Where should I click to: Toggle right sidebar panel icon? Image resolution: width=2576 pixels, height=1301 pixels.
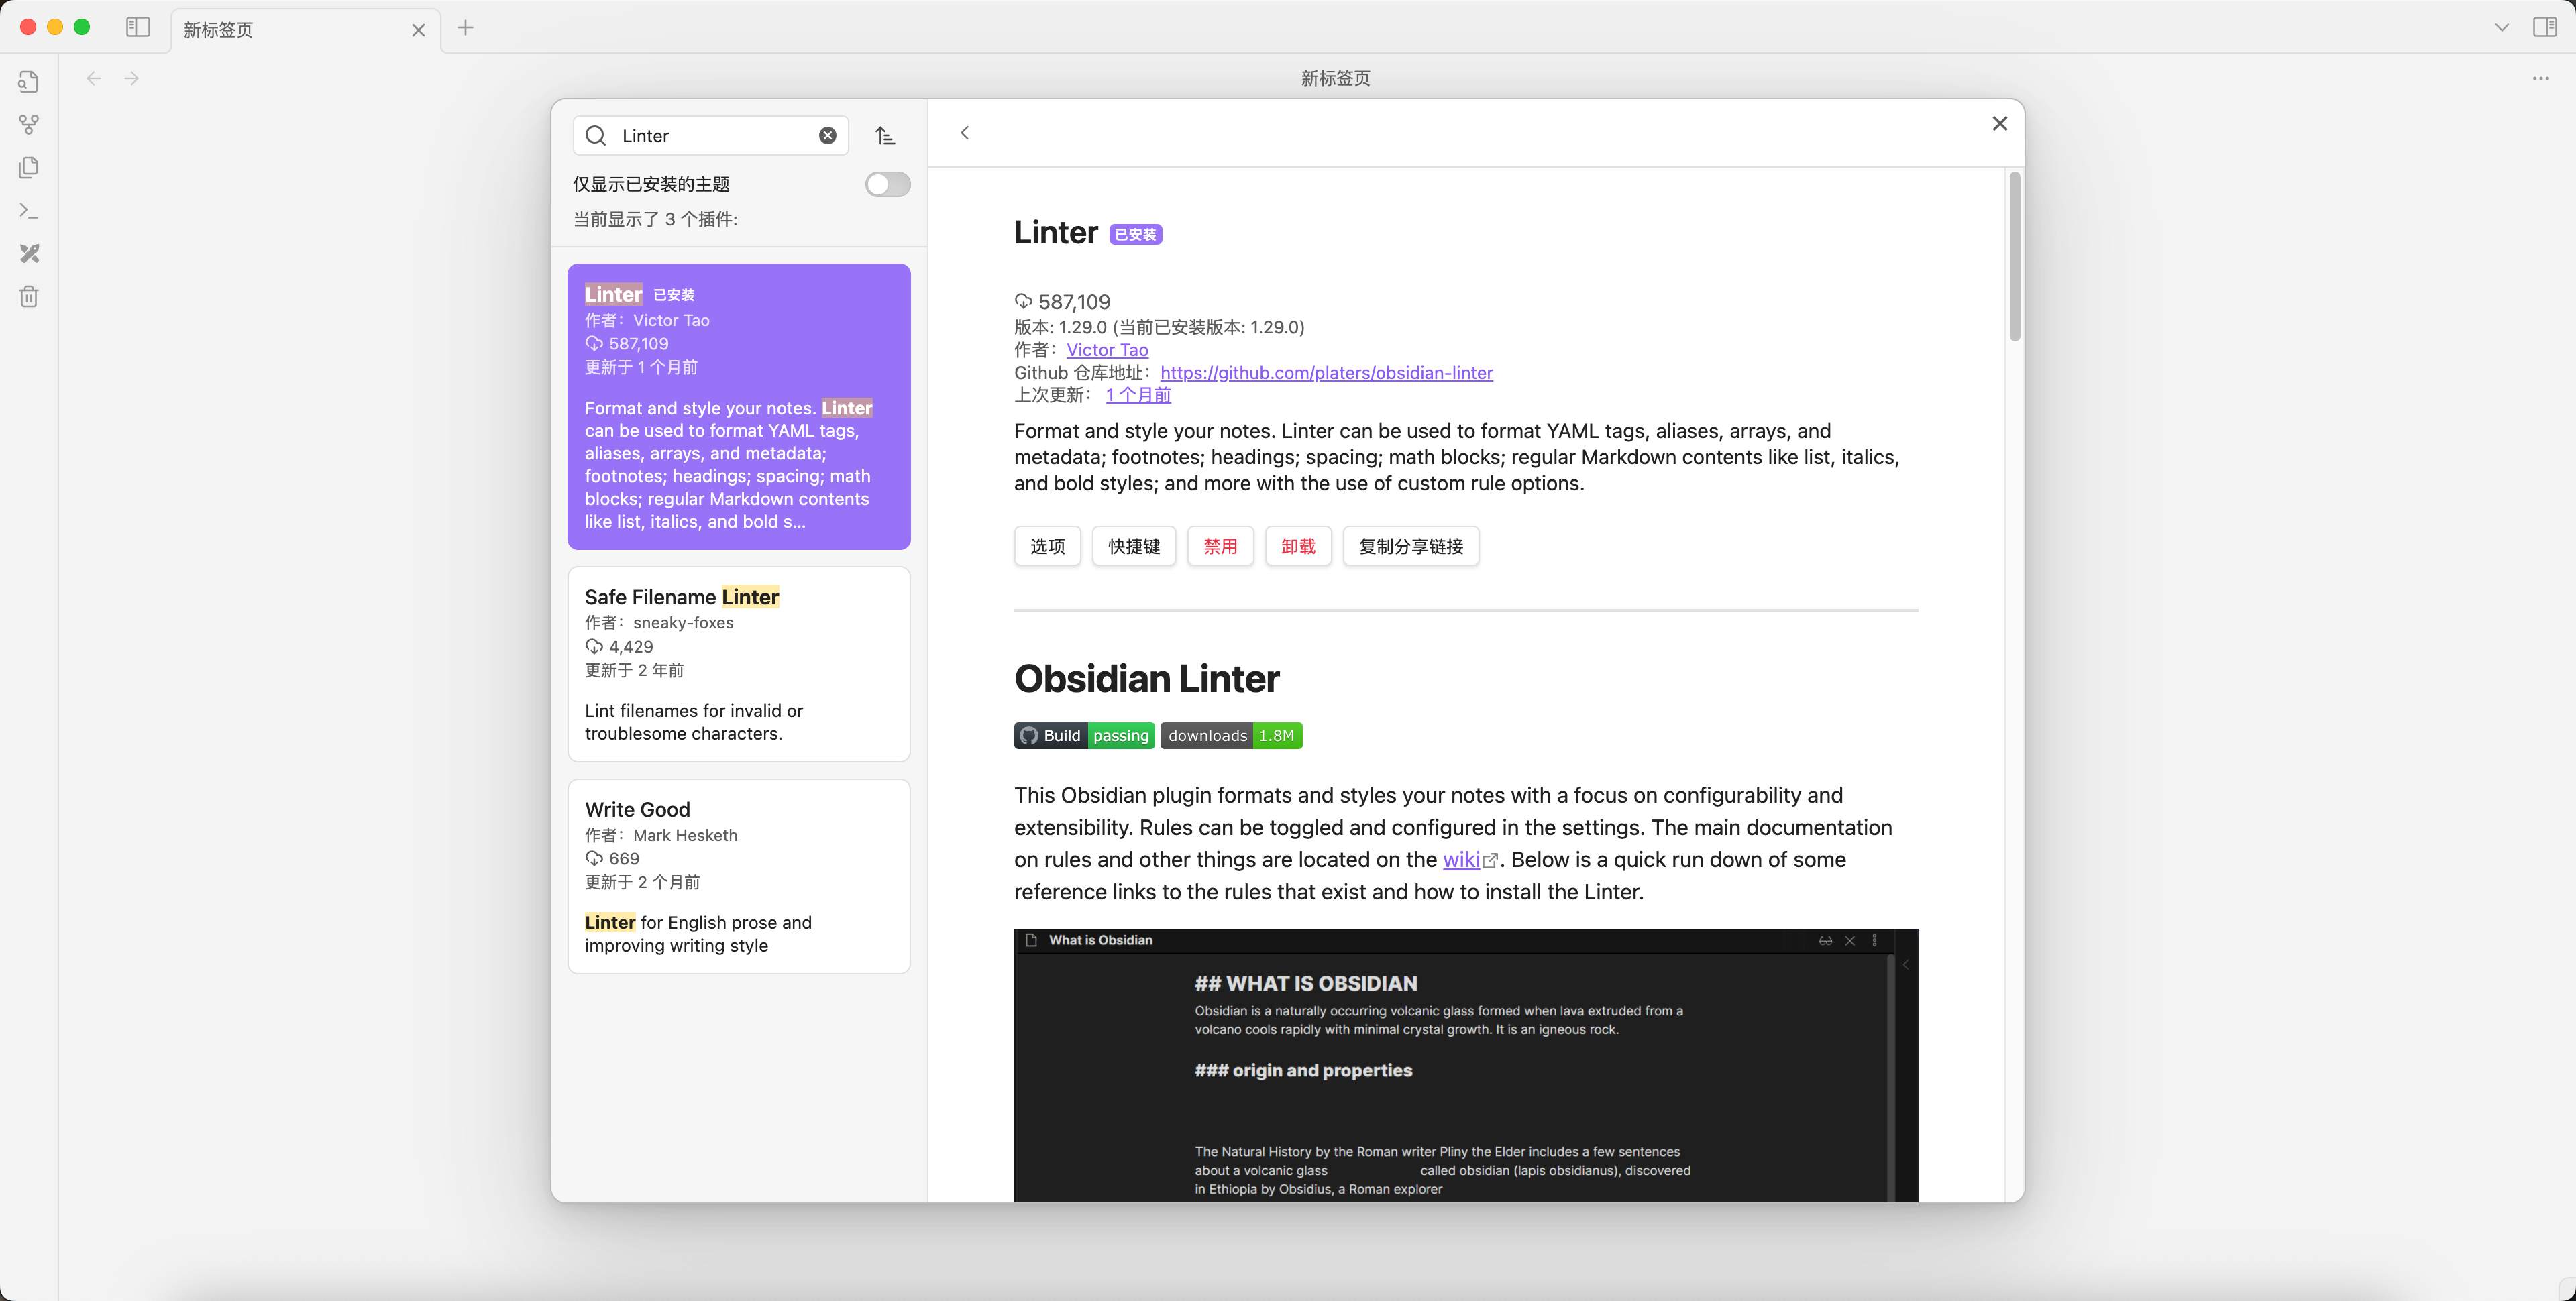[2544, 27]
